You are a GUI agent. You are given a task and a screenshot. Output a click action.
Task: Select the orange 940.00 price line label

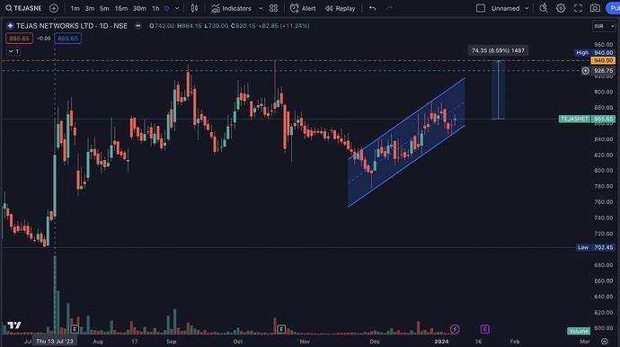603,60
